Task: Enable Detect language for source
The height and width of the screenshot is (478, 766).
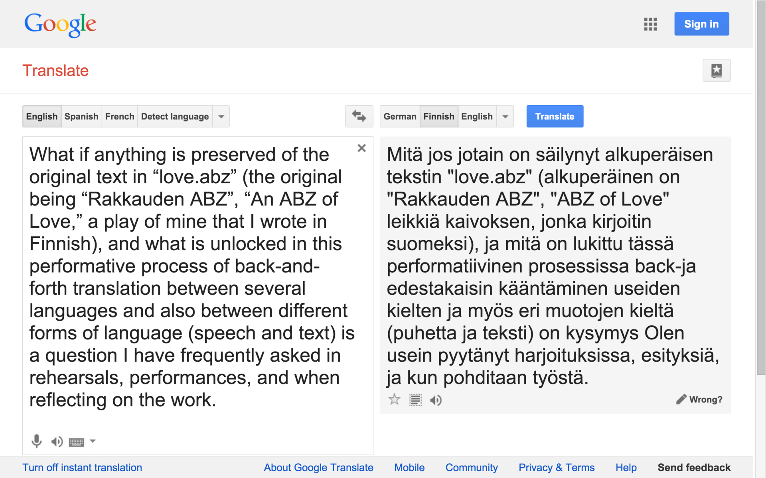Action: 175,116
